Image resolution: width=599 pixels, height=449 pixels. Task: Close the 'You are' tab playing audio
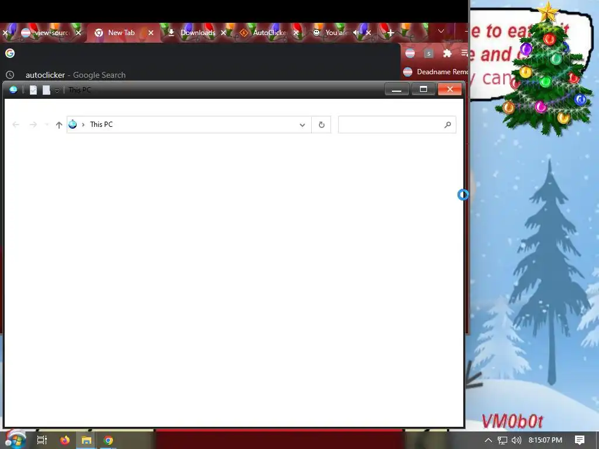click(x=369, y=33)
